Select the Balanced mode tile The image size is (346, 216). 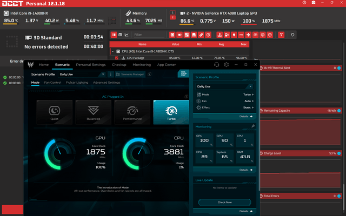tap(94, 112)
